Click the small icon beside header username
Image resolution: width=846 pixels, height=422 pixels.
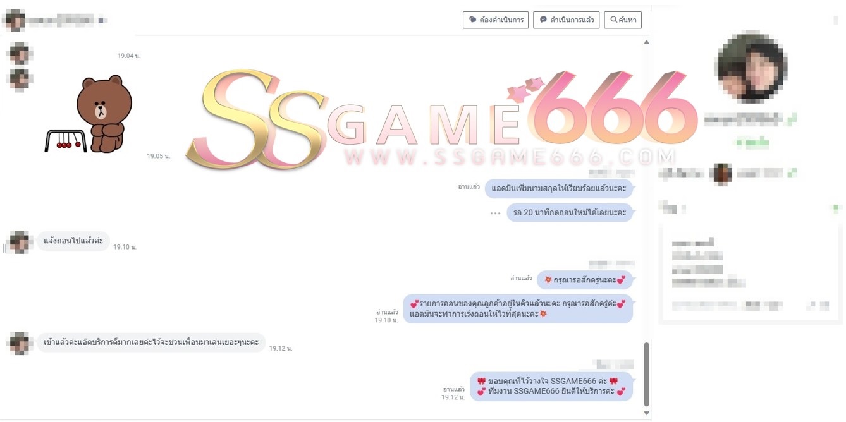102,20
